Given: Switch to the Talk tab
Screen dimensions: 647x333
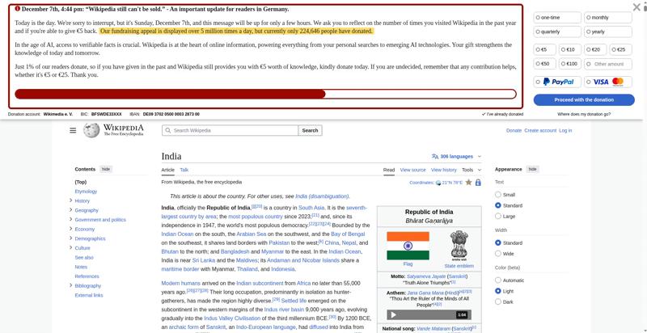Looking at the screenshot, I should [184, 170].
